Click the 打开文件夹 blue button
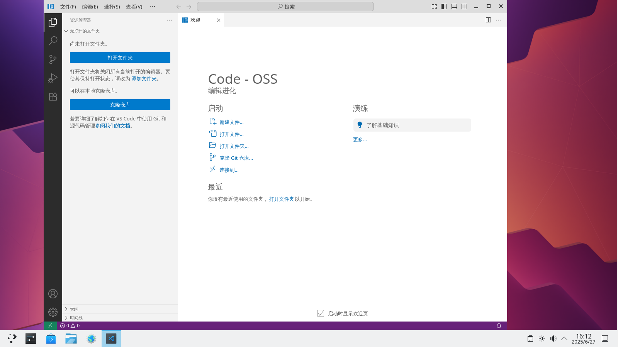 pyautogui.click(x=120, y=58)
